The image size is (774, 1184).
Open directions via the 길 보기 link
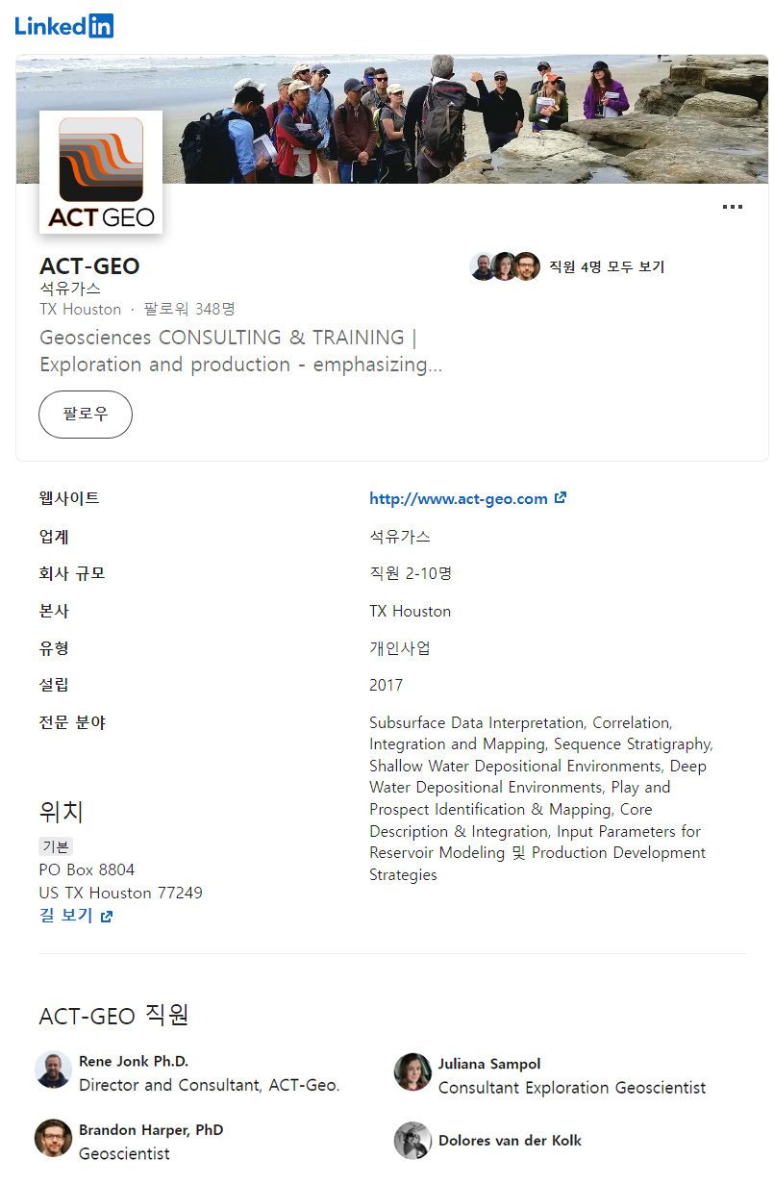pos(65,915)
